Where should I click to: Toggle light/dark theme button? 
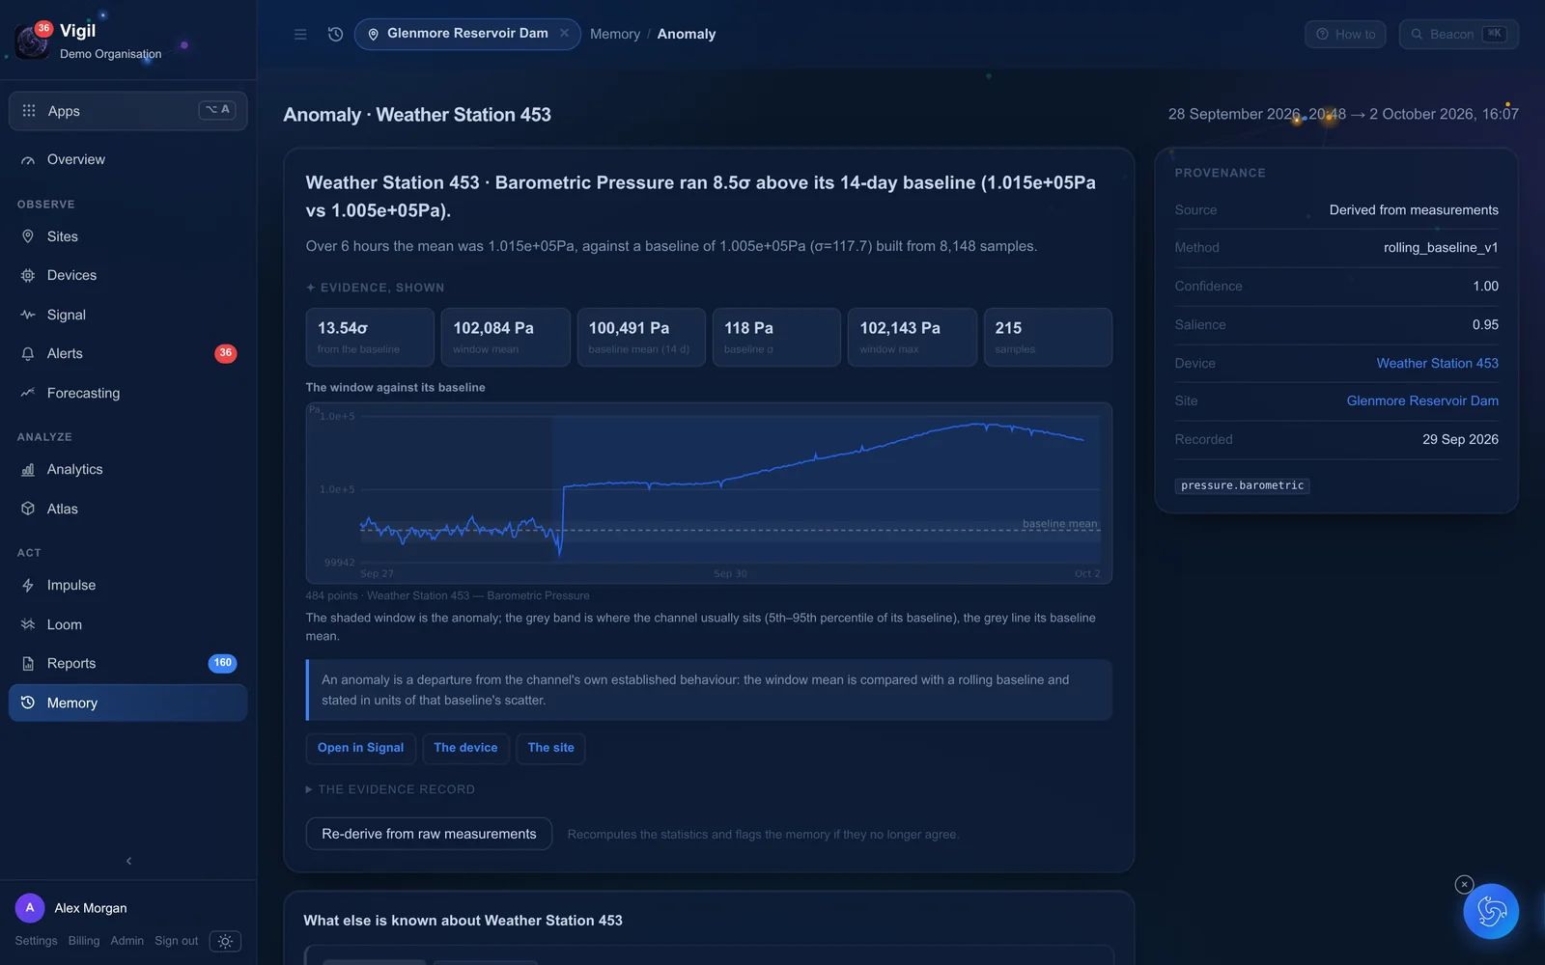point(225,941)
